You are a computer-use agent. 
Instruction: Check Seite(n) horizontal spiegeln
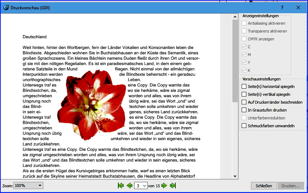coord(244,86)
